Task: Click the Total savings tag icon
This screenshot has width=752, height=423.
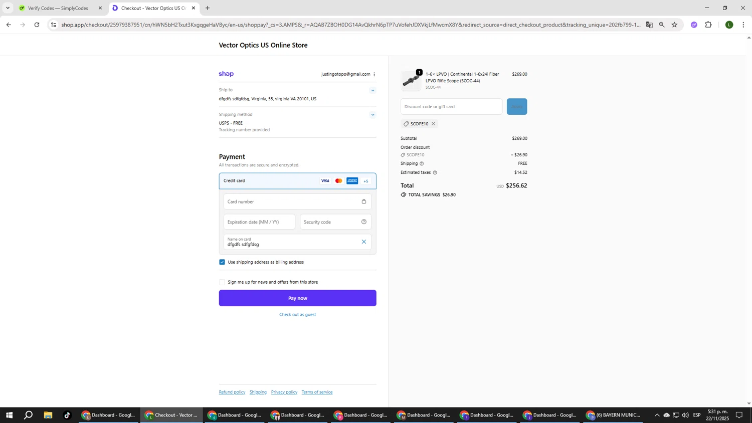Action: 404,194
